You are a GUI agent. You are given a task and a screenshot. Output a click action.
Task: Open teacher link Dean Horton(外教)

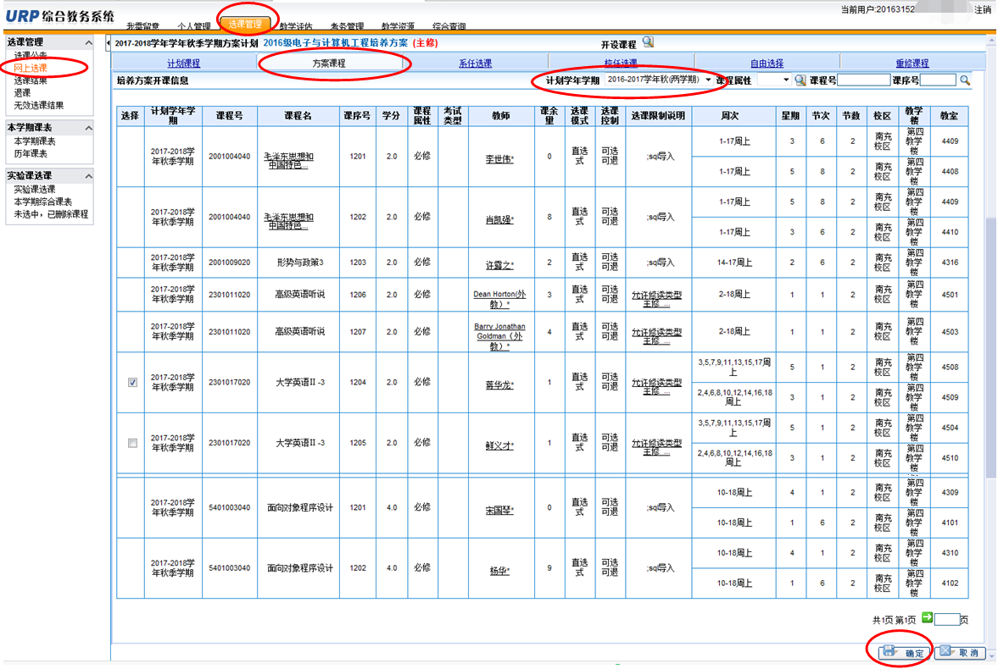point(499,299)
